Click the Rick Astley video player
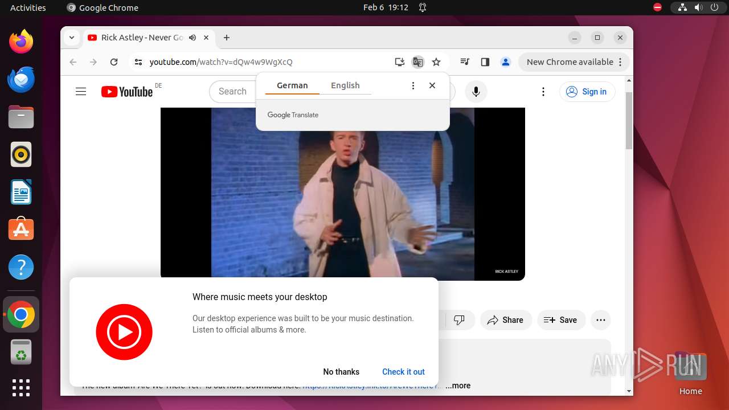 tap(343, 194)
